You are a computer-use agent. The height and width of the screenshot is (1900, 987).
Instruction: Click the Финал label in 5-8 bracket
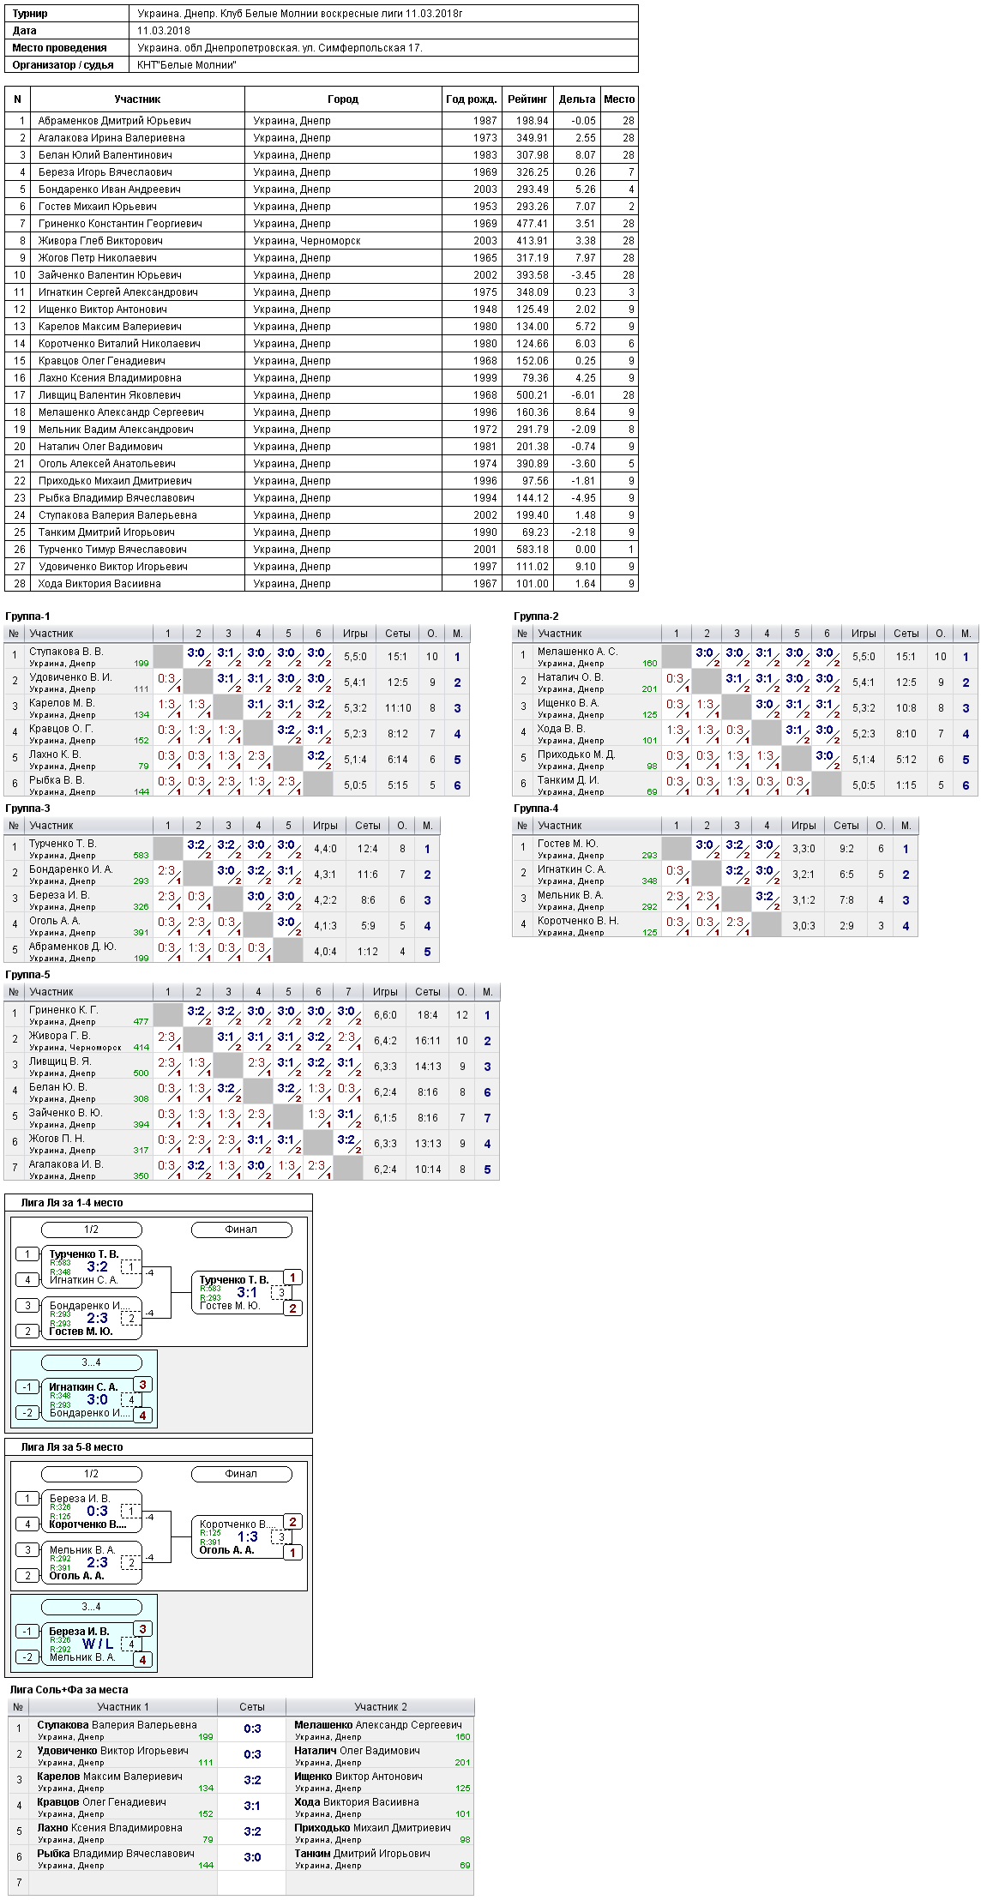tap(241, 1474)
